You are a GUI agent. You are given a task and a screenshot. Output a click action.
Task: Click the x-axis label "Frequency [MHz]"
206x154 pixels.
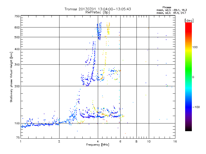click(98, 145)
